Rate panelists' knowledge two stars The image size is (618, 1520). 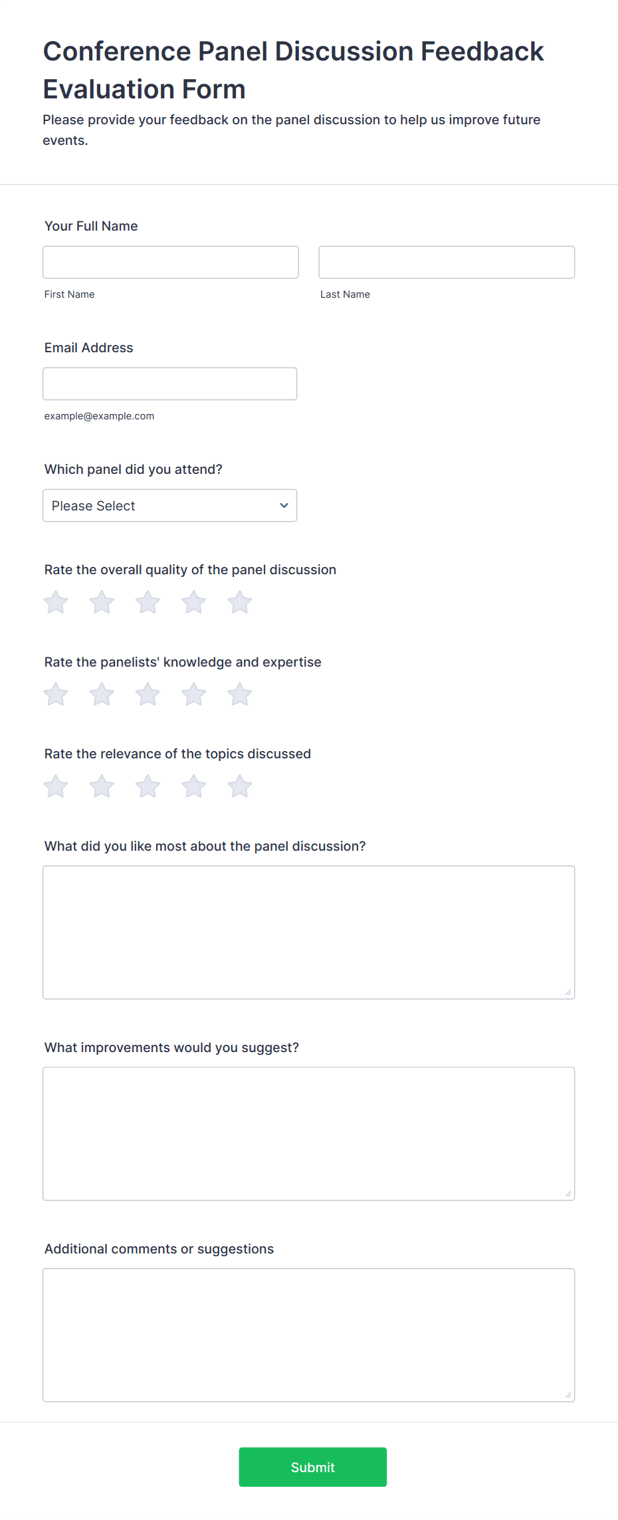coord(102,695)
